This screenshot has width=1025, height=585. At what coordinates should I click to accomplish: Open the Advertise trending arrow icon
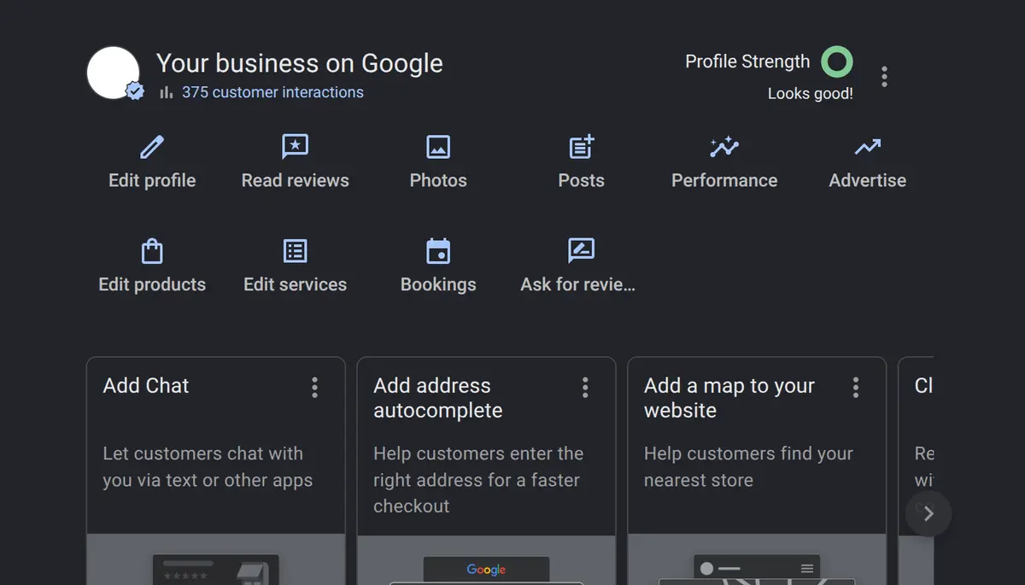(x=868, y=147)
